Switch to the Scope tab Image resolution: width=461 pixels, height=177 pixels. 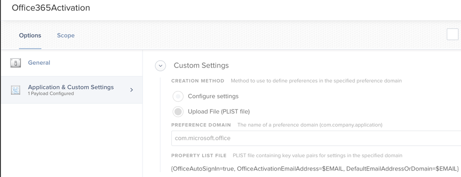point(66,35)
